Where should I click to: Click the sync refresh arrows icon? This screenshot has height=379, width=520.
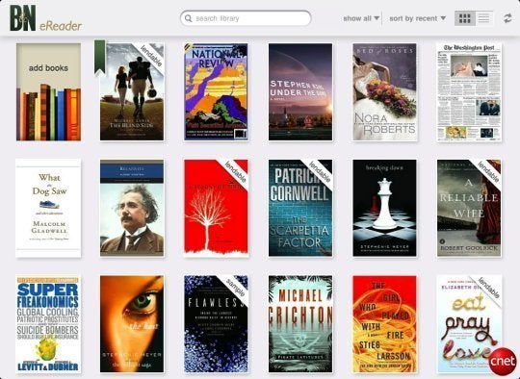(507, 18)
